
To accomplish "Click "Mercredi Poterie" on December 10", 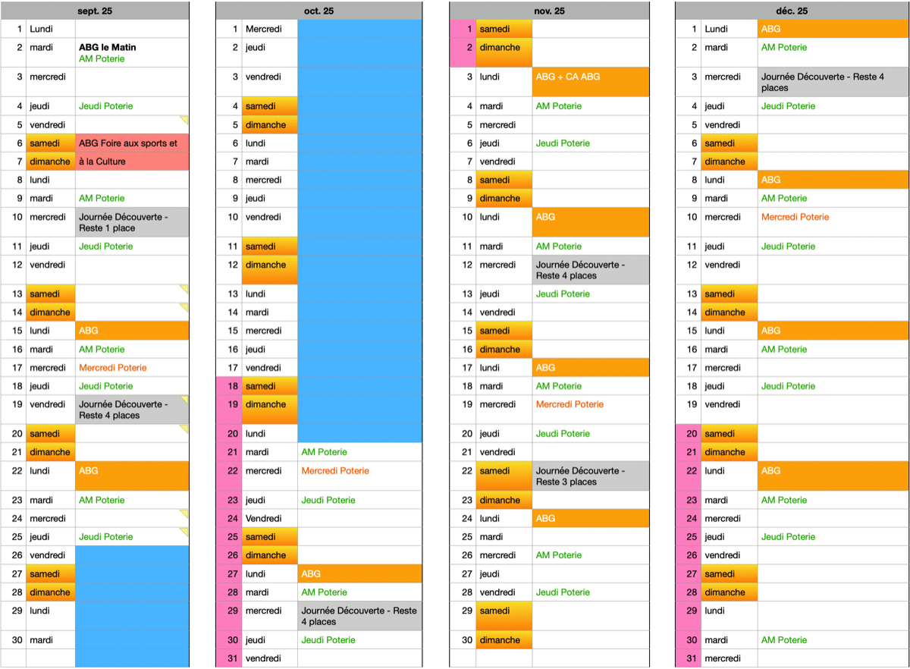I will [795, 217].
